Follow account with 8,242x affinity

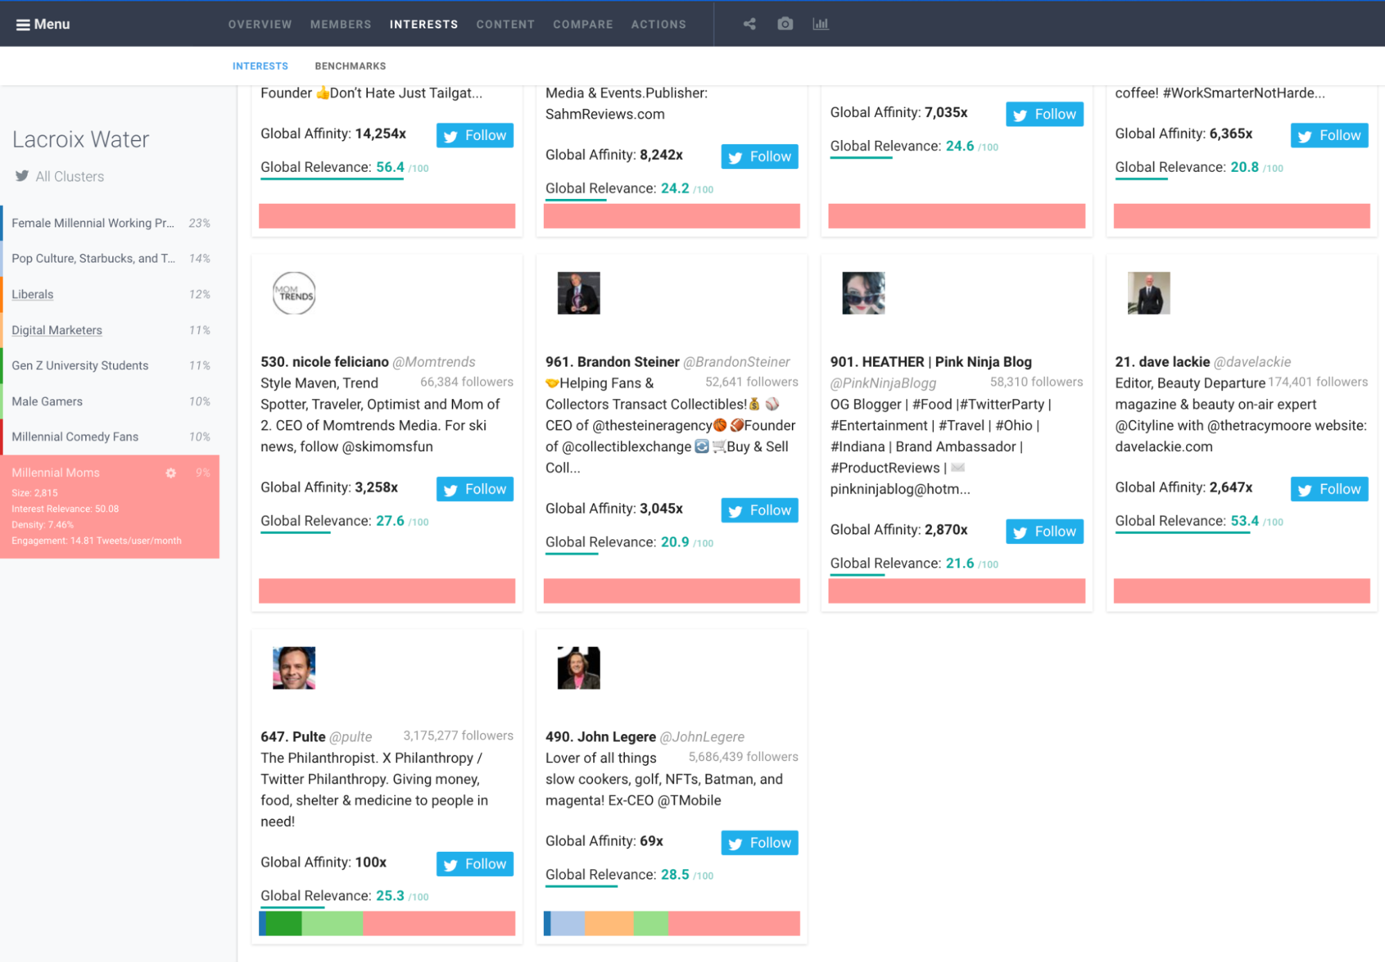760,157
